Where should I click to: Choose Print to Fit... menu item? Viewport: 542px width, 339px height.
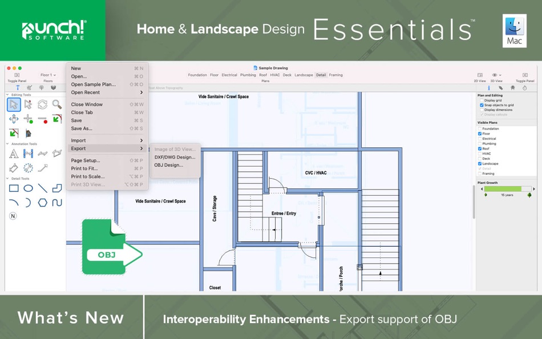[107, 168]
